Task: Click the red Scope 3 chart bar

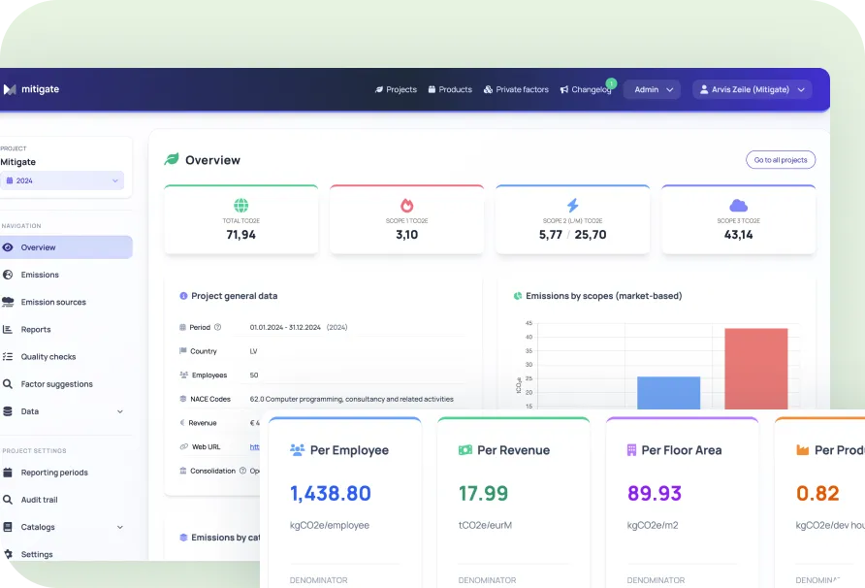Action: coord(755,369)
